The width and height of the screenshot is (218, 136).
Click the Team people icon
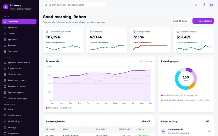click(5, 109)
